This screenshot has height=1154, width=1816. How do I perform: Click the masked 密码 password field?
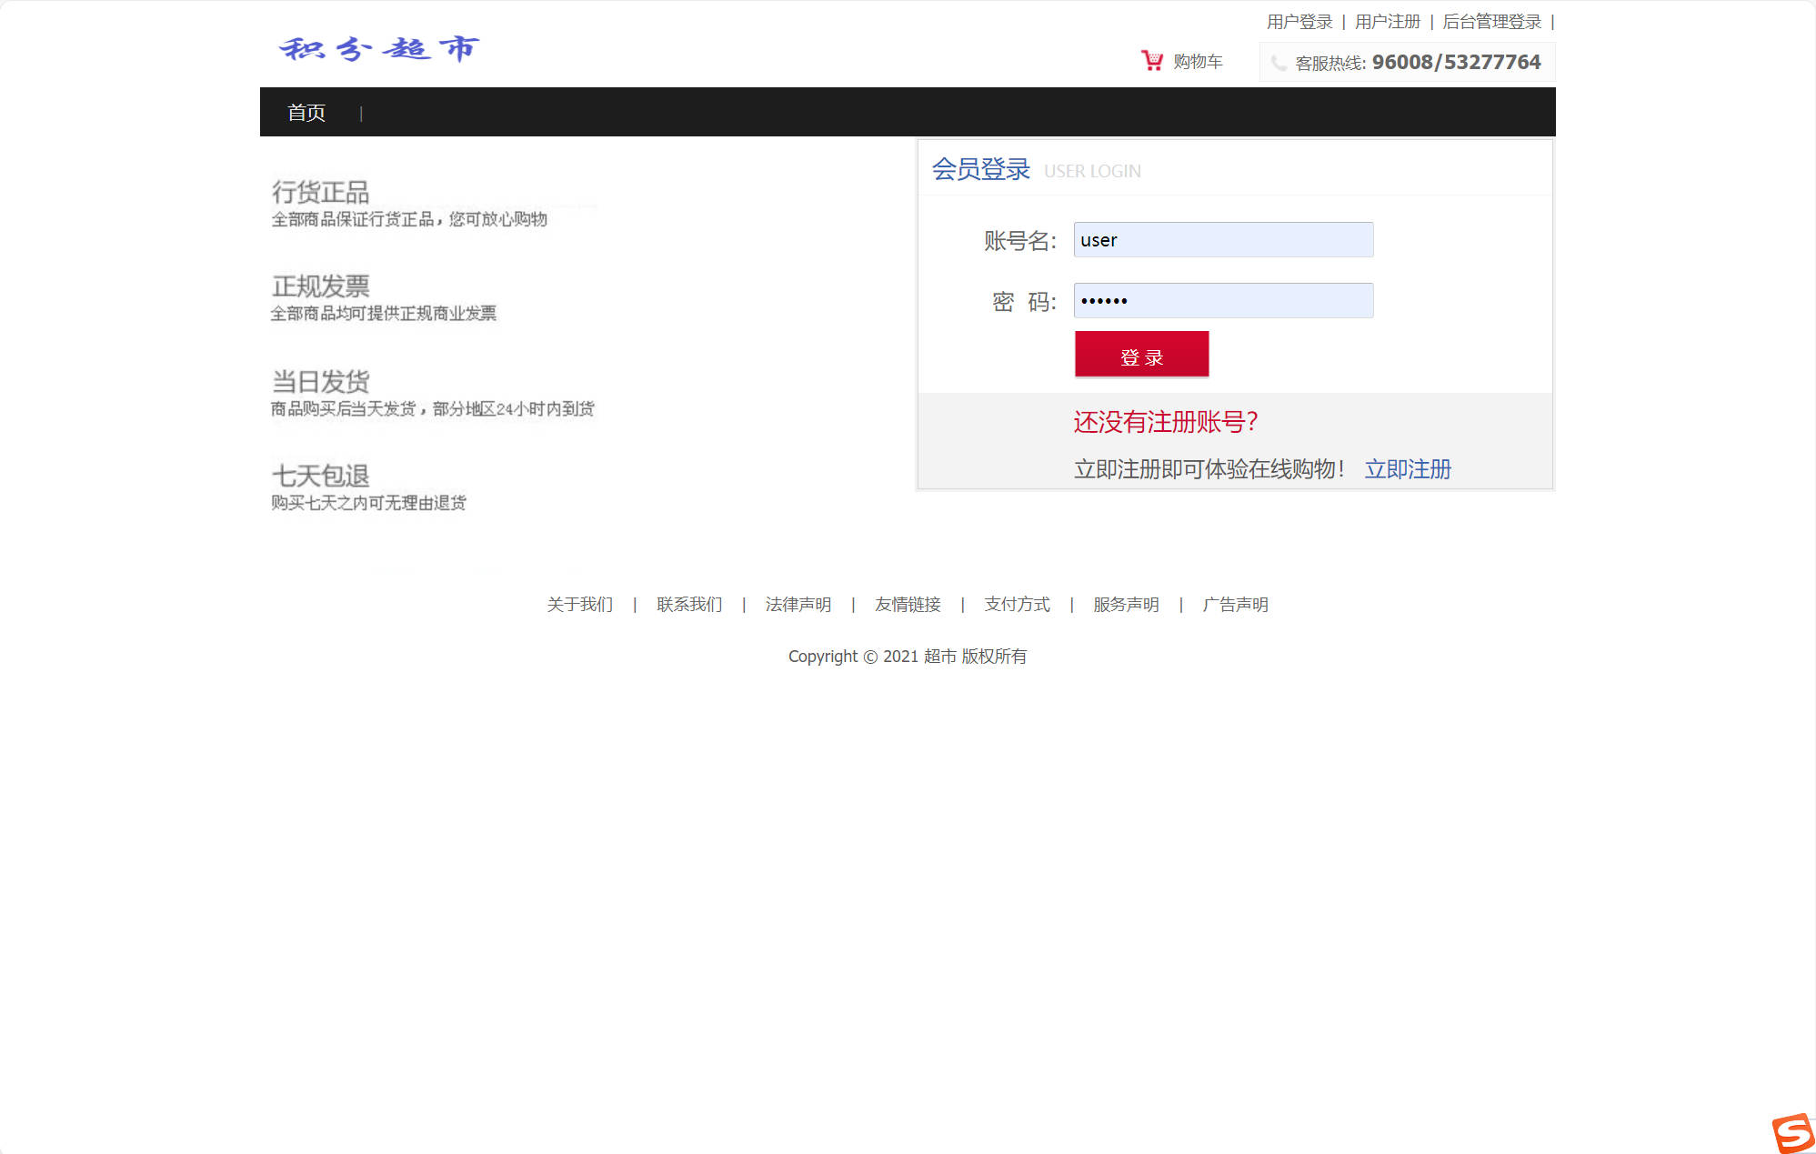coord(1222,300)
